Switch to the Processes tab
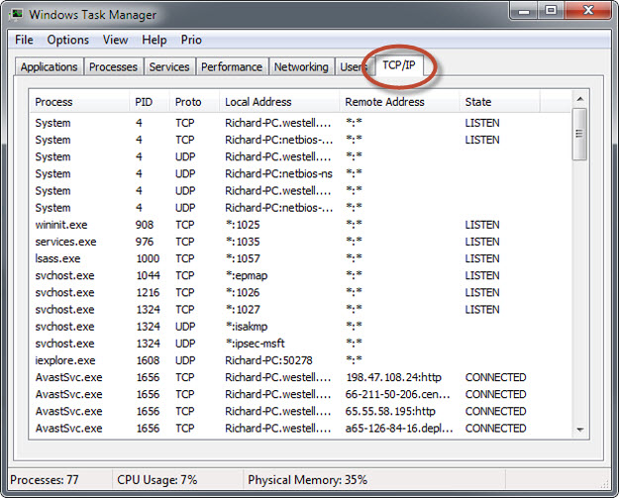619x498 pixels. 113,66
